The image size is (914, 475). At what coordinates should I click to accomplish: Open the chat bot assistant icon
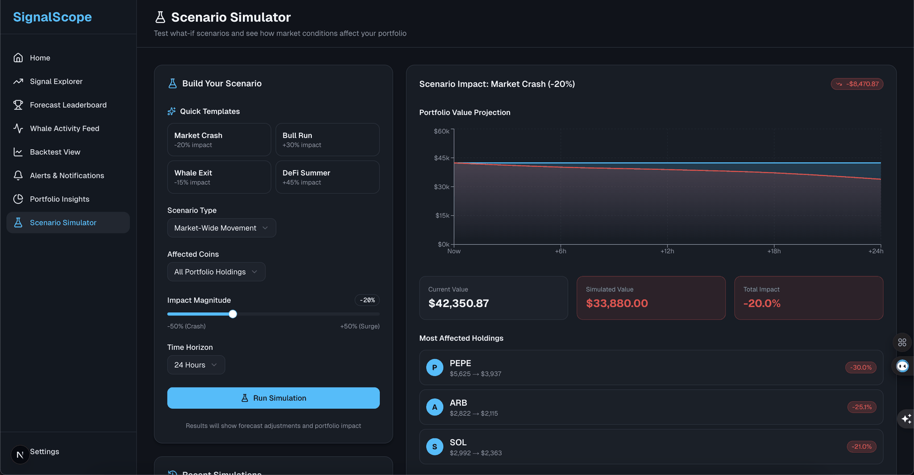903,366
